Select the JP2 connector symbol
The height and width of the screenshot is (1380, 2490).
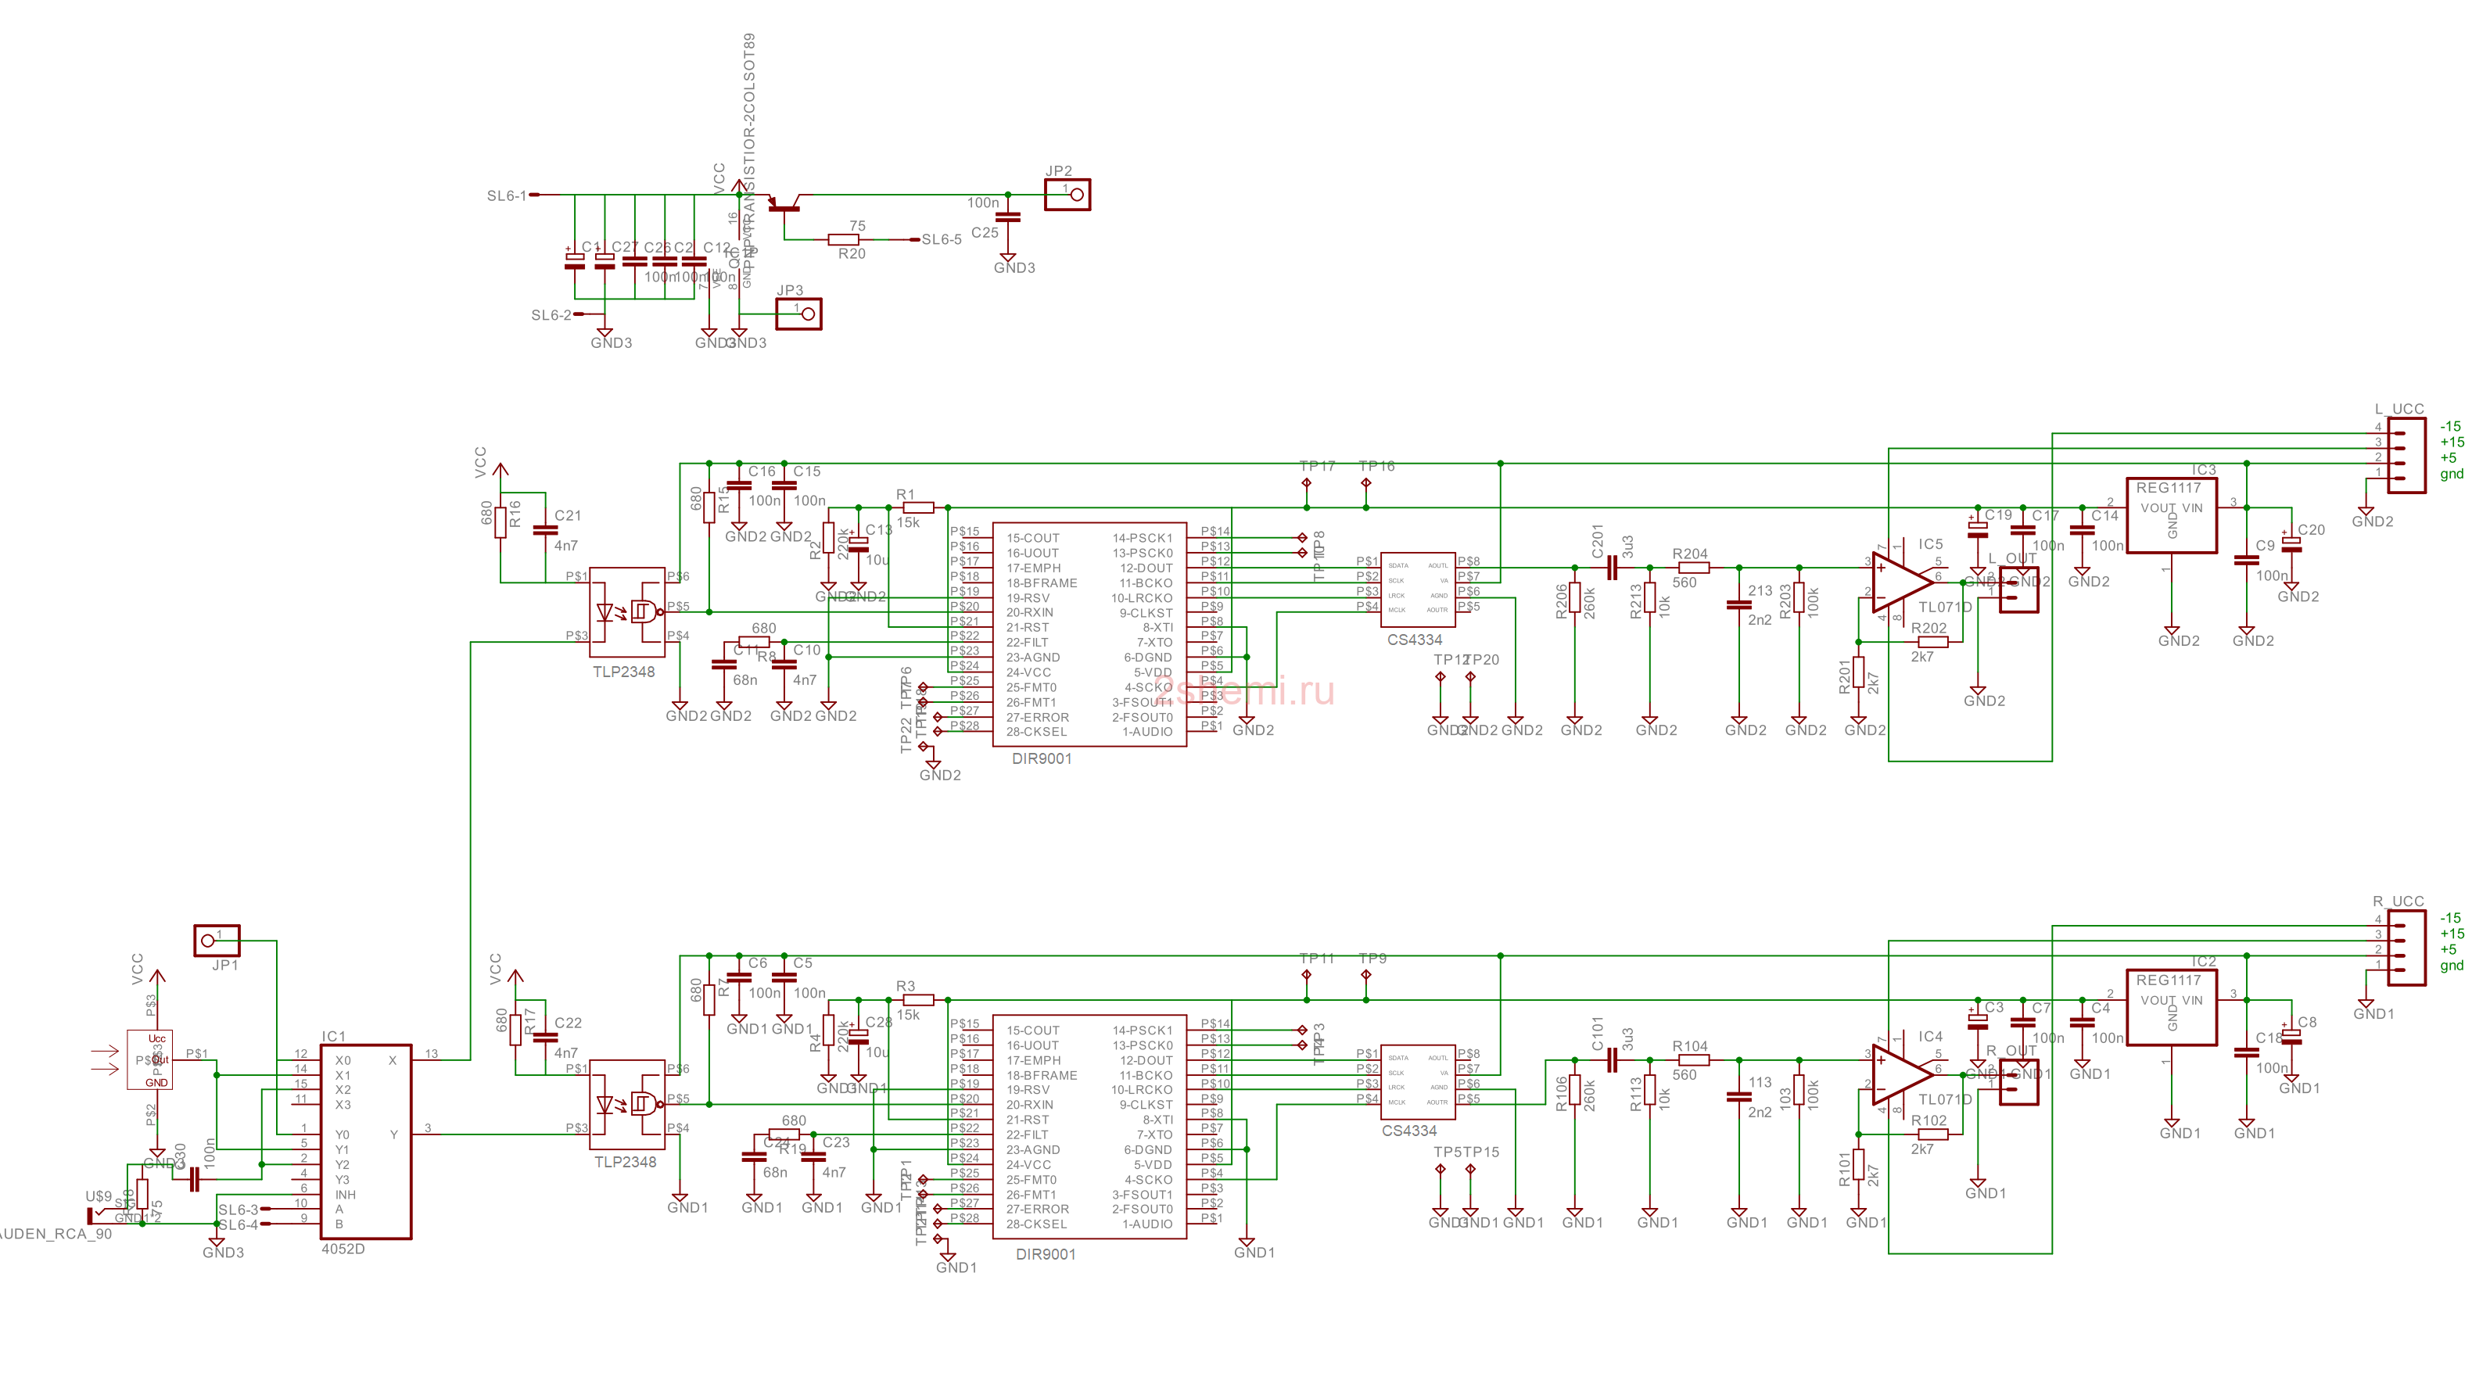[1067, 194]
